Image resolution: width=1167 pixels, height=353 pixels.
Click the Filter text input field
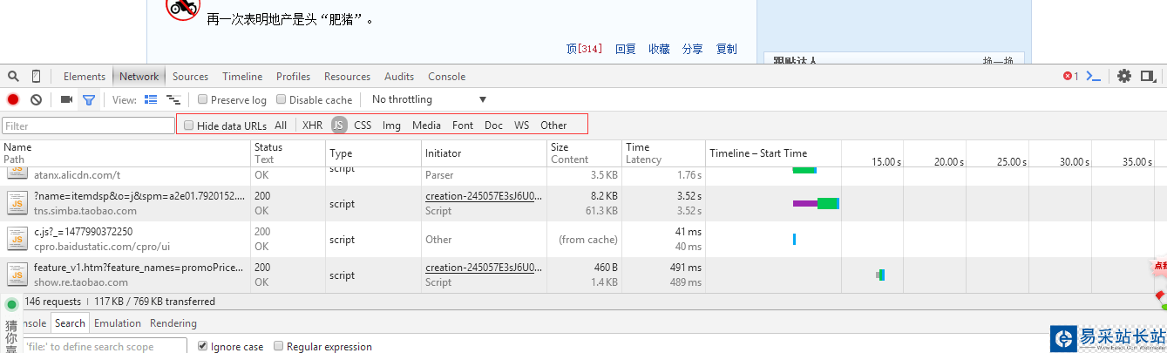(88, 126)
